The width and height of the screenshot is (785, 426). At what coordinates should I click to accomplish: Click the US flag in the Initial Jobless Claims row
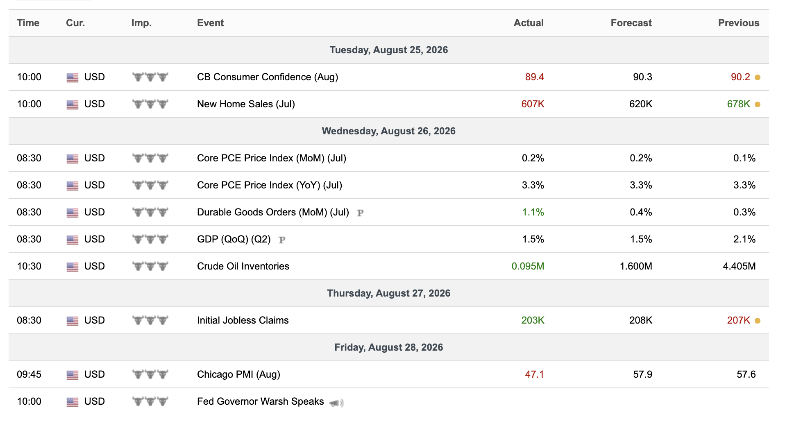tap(73, 321)
